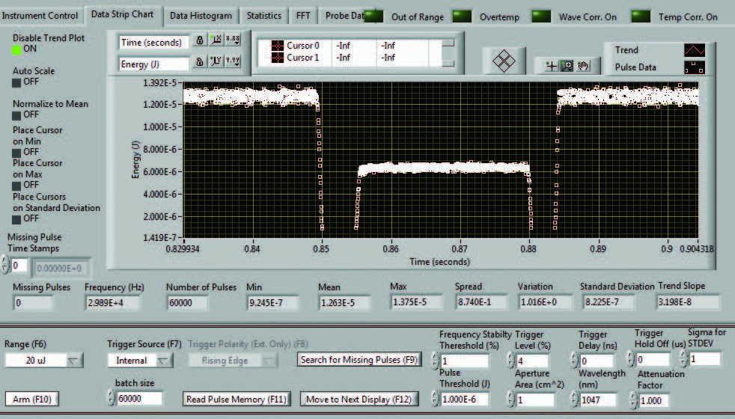Click the batch size input field
The width and height of the screenshot is (735, 419).
[140, 399]
